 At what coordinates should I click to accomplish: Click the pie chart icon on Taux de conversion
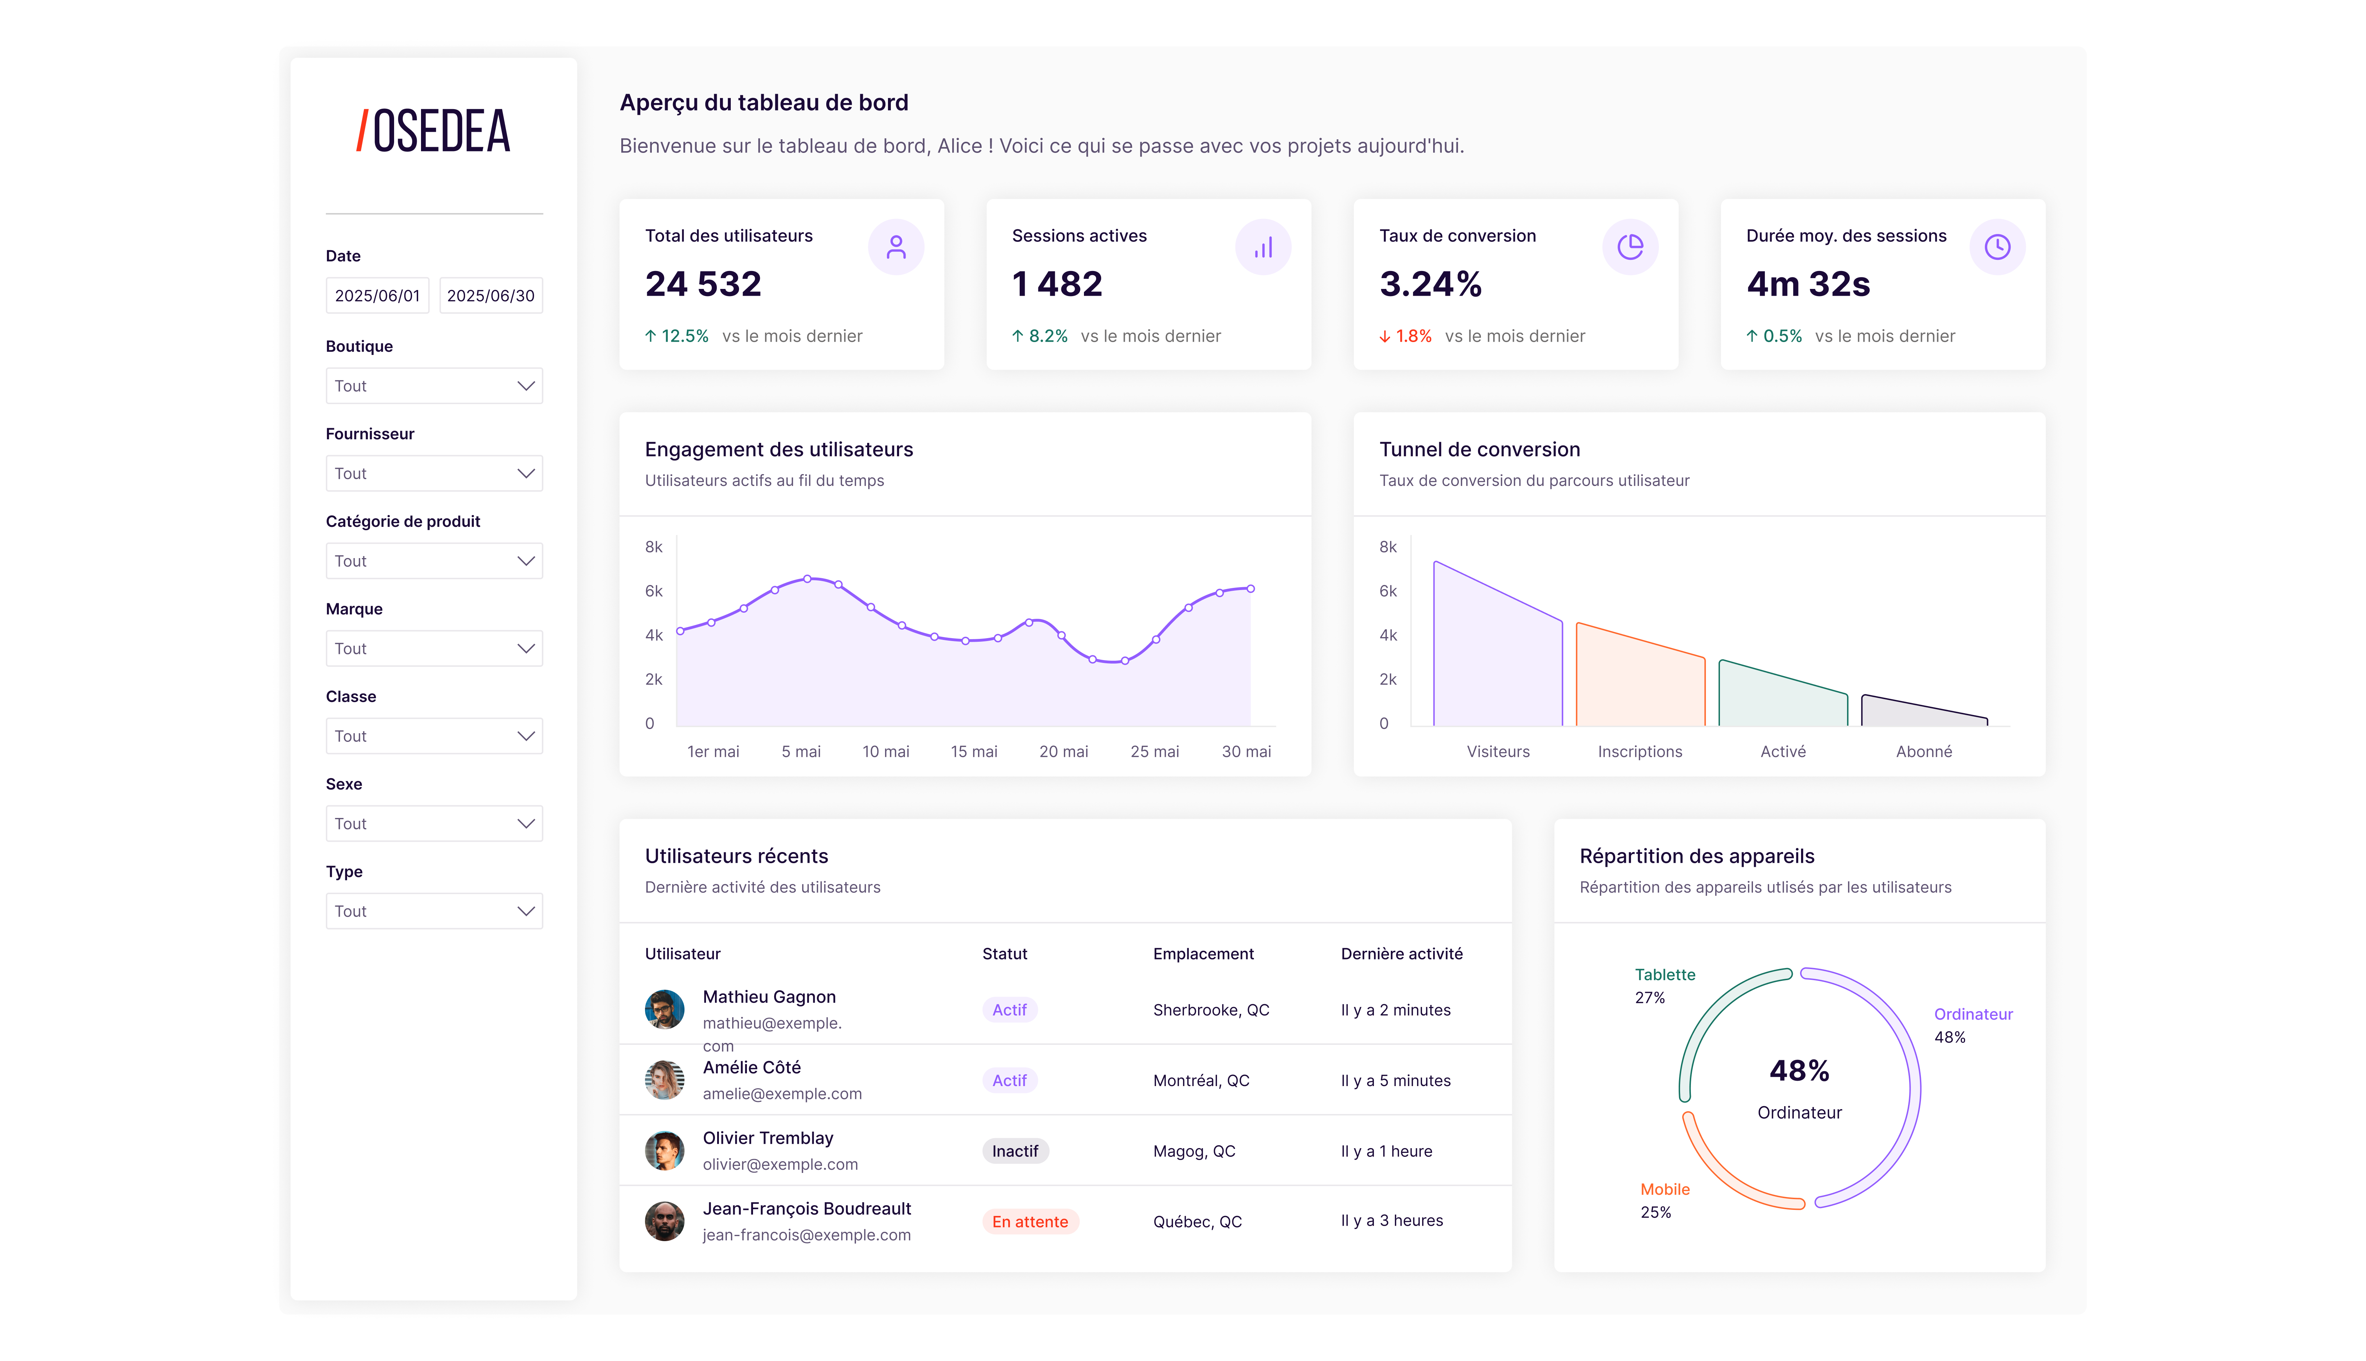point(1629,248)
